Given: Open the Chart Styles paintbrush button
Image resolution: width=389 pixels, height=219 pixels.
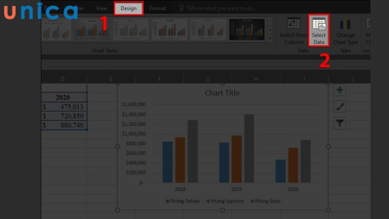Looking at the screenshot, I should click(339, 107).
